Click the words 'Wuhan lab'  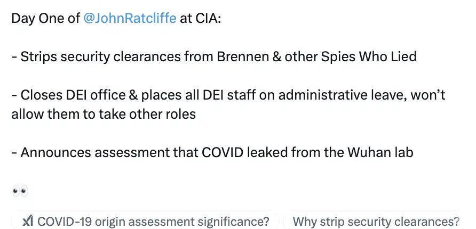click(380, 152)
